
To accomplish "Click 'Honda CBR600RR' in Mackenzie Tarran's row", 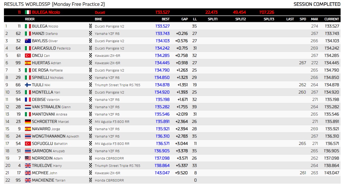I will click(109, 180).
